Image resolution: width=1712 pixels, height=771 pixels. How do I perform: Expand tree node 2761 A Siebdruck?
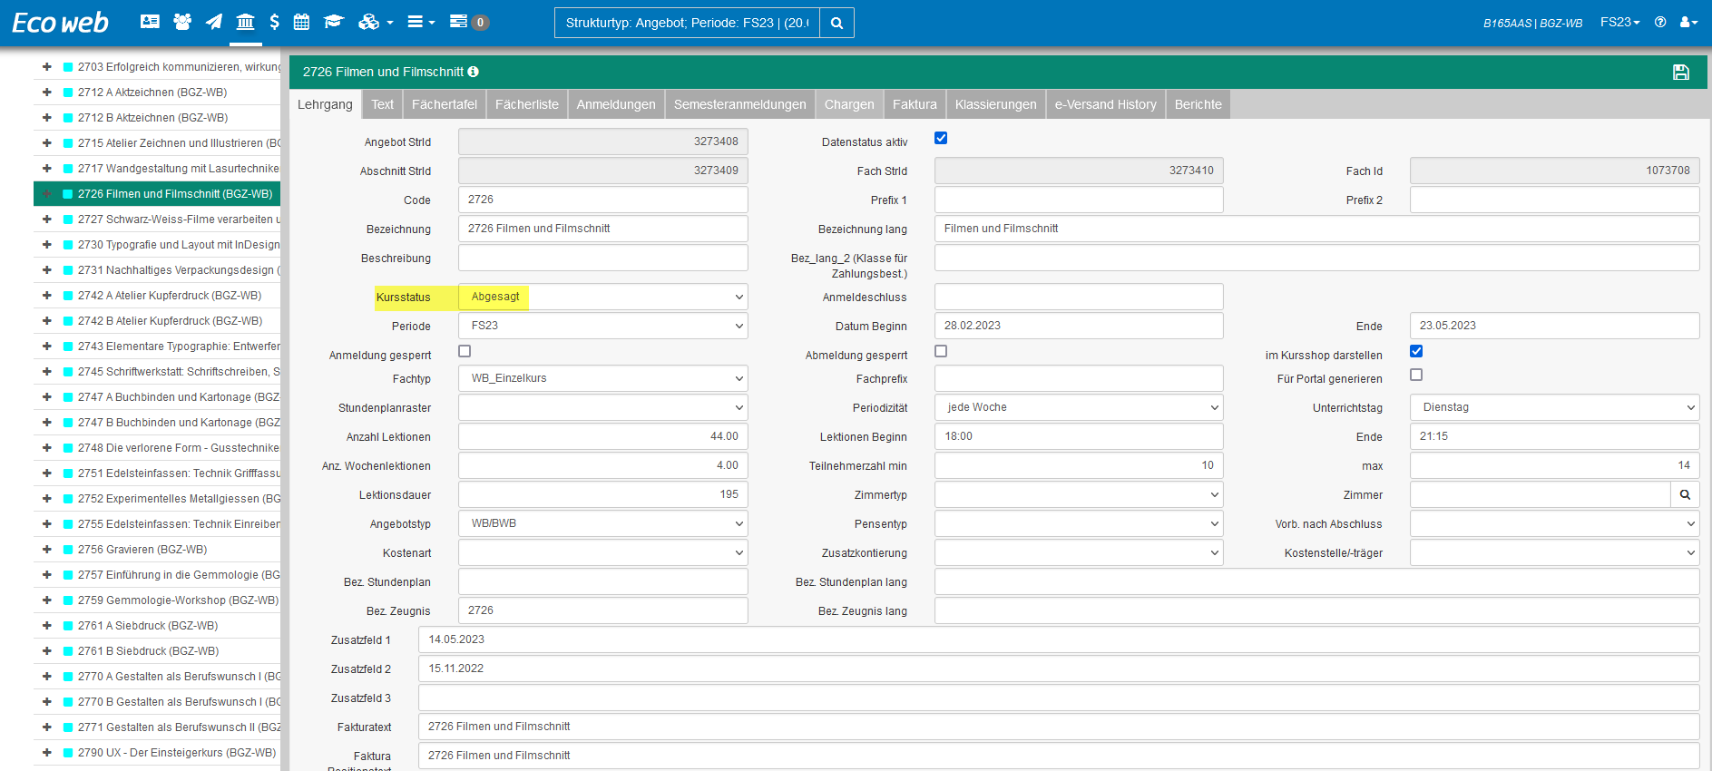point(46,626)
